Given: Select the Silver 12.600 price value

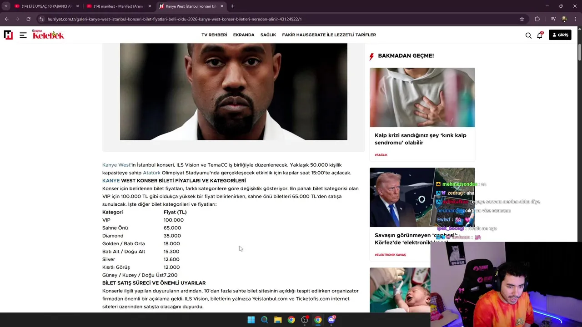Looking at the screenshot, I should click(x=171, y=259).
